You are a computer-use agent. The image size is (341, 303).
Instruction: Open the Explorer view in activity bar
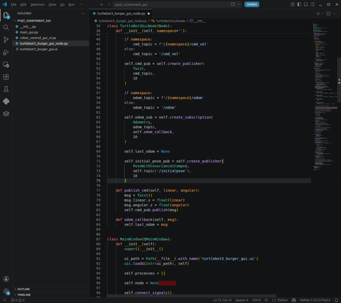6,15
